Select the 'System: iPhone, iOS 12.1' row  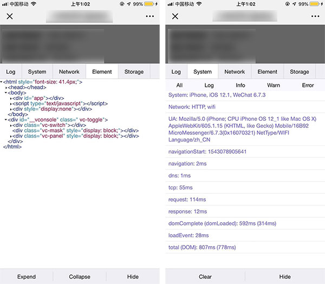pyautogui.click(x=245, y=95)
